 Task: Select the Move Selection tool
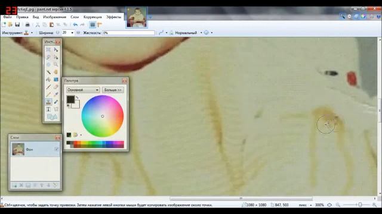coord(56,57)
